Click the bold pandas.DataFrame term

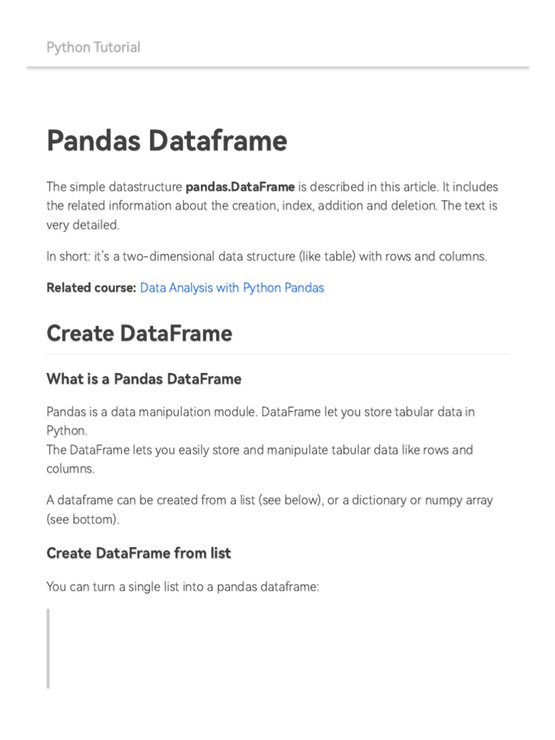point(240,186)
